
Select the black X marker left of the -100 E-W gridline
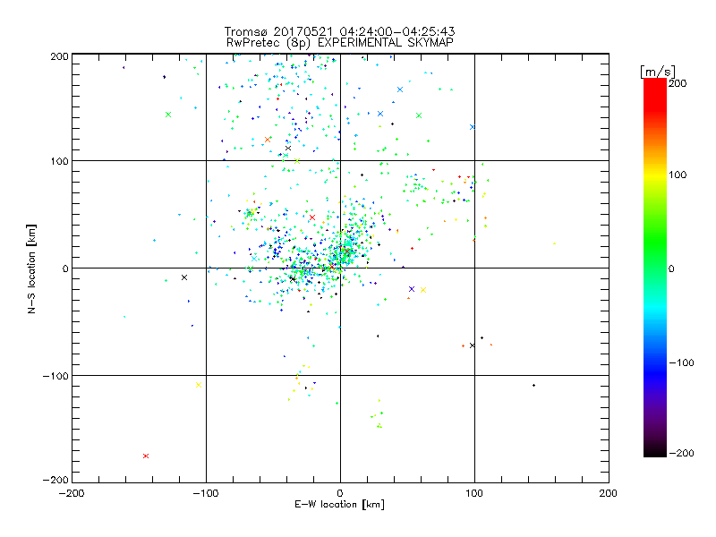point(184,277)
